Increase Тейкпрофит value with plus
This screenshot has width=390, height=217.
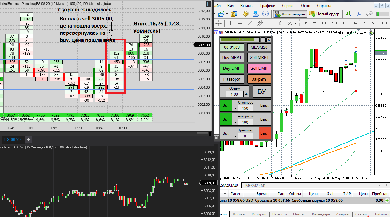click(x=256, y=122)
